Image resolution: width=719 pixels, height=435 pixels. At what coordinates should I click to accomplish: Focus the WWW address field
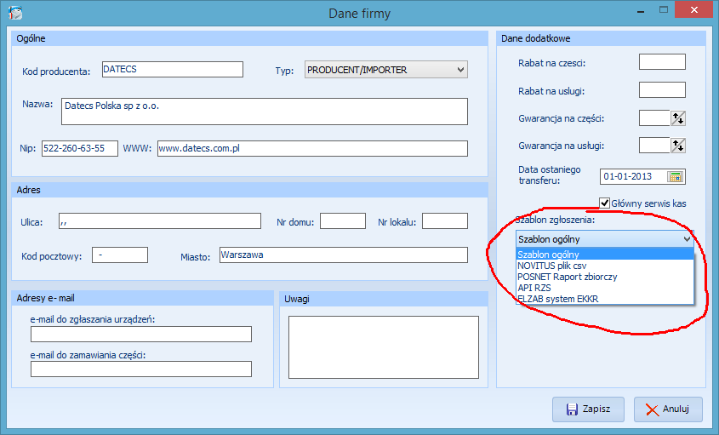coord(312,148)
